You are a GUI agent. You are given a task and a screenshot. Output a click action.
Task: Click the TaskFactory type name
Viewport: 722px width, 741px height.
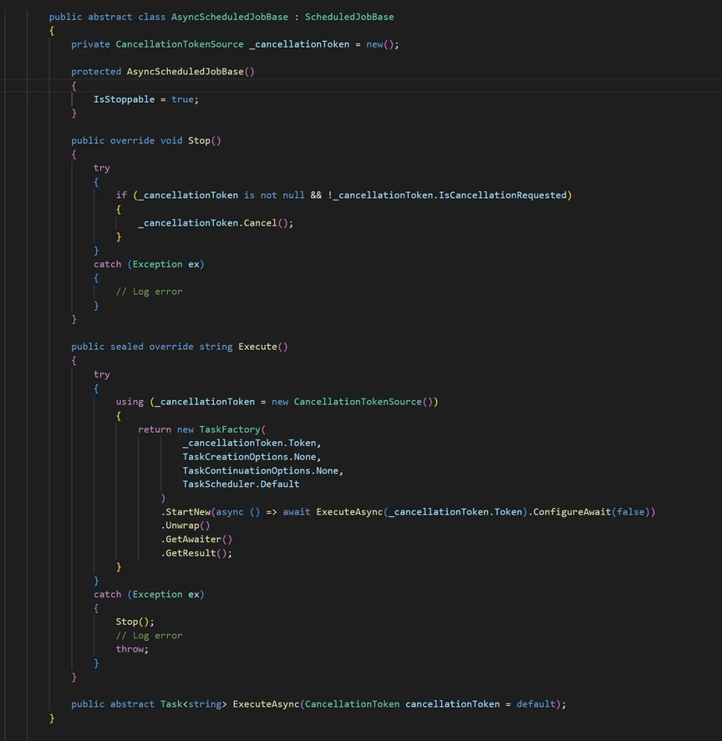pos(229,429)
